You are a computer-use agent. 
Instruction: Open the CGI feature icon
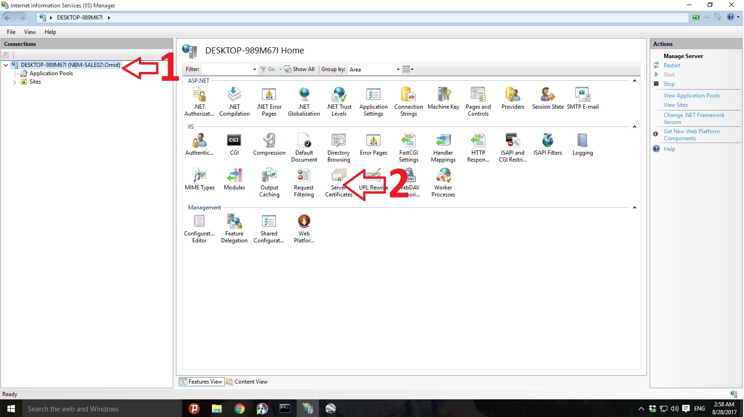(x=234, y=144)
